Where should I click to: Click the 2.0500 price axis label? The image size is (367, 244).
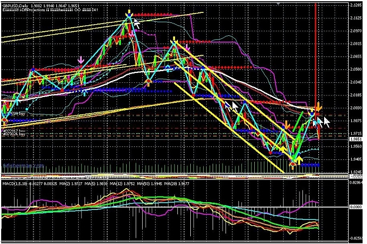(x=356, y=69)
